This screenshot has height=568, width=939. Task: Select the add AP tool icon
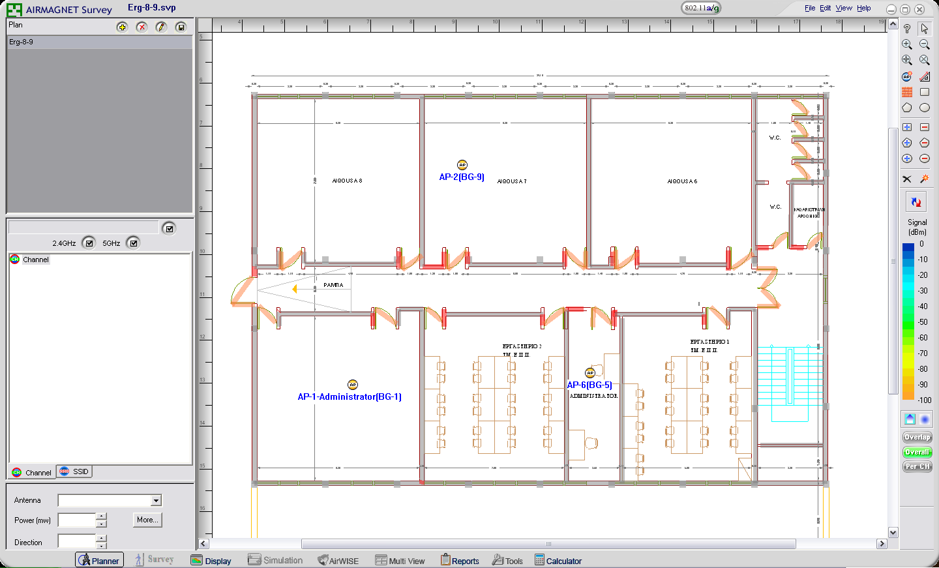point(907,76)
